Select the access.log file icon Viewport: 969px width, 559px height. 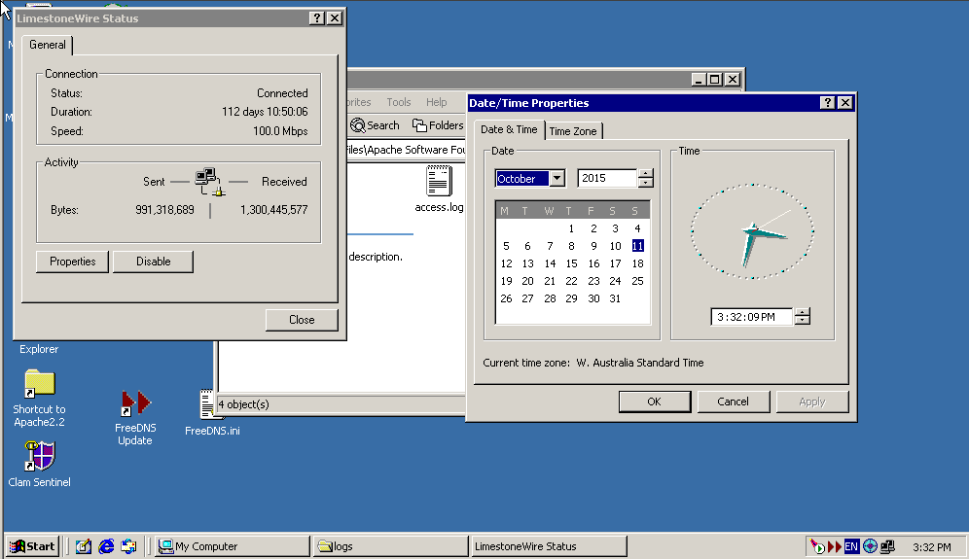coord(439,189)
